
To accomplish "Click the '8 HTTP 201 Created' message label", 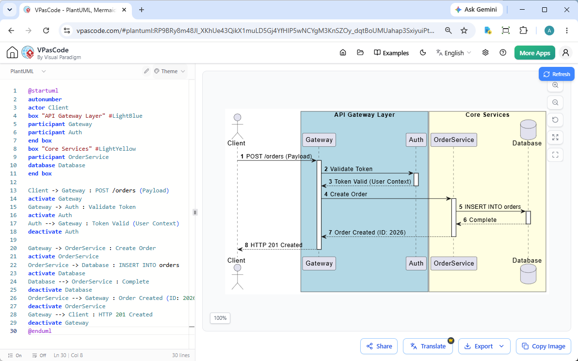I will 273,245.
